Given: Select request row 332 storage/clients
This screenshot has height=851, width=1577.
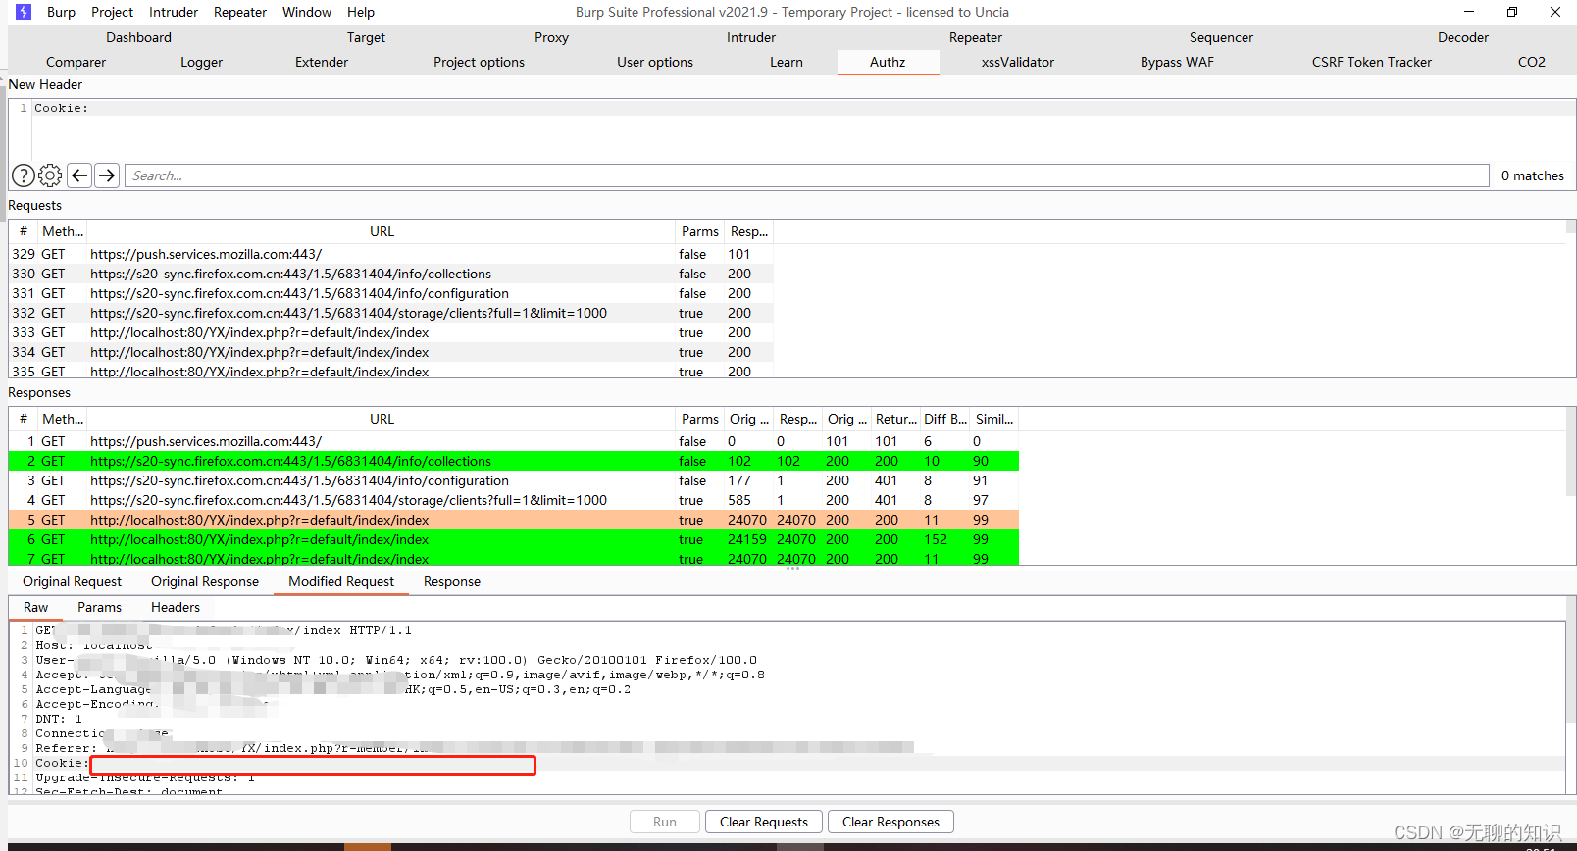Looking at the screenshot, I should 391,313.
